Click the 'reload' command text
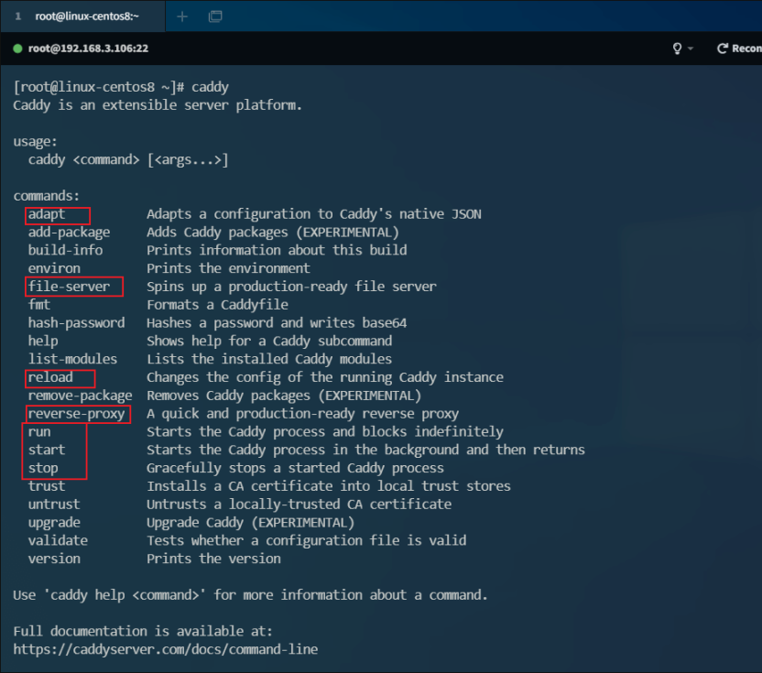Image resolution: width=762 pixels, height=673 pixels. [x=50, y=377]
